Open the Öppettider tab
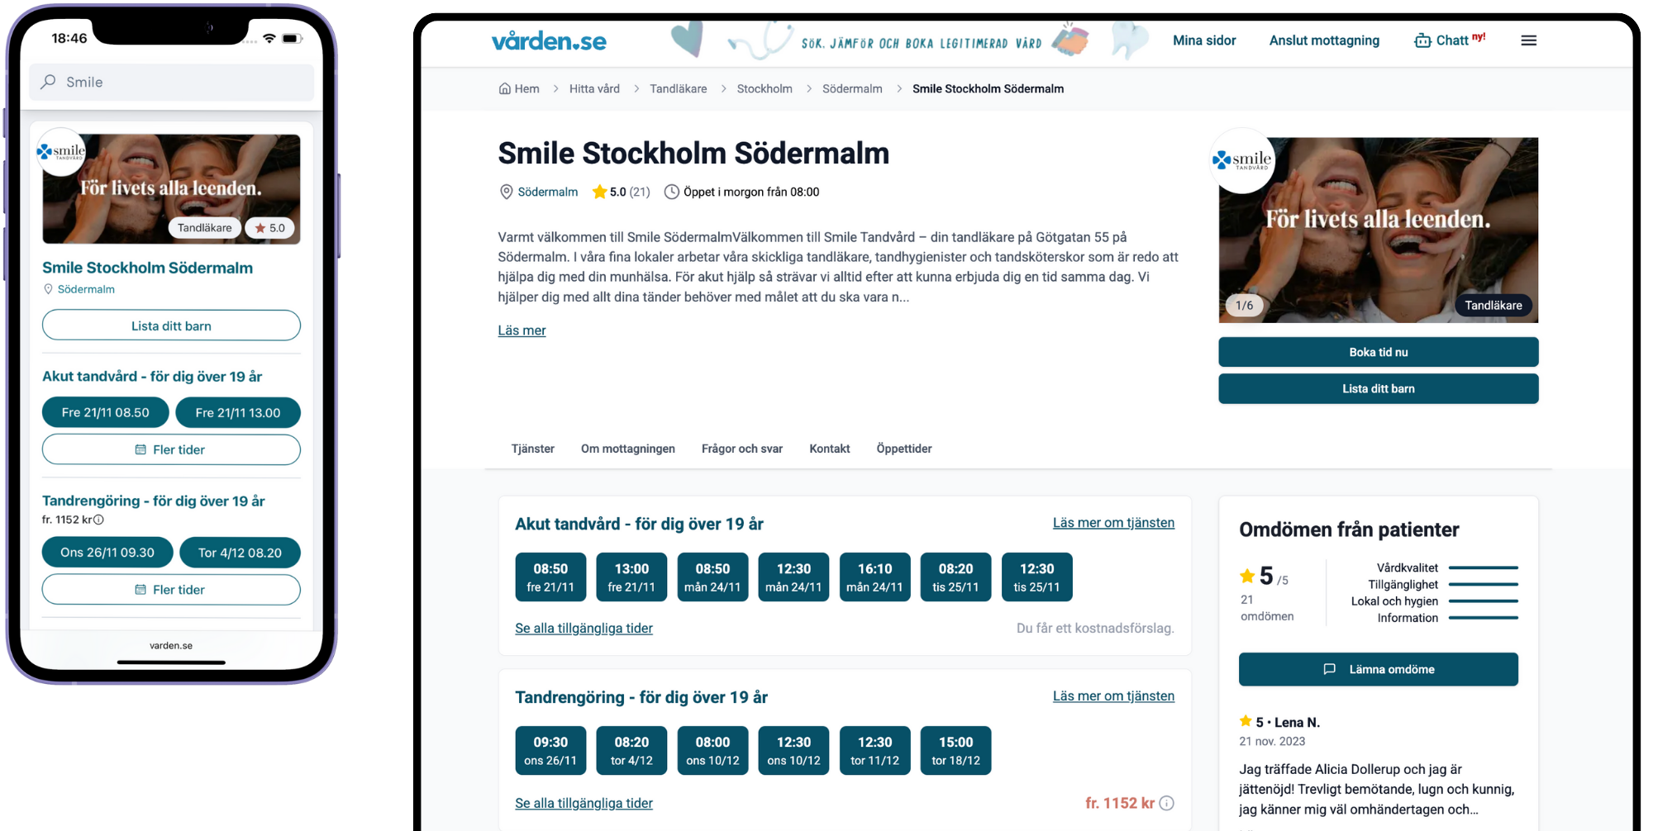 click(903, 449)
